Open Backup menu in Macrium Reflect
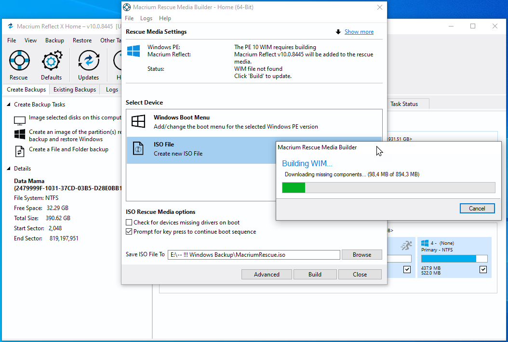 [x=54, y=40]
